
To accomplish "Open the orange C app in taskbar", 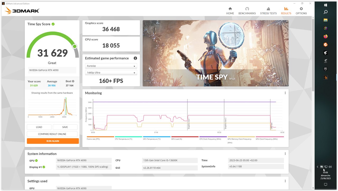I will tap(326, 45).
